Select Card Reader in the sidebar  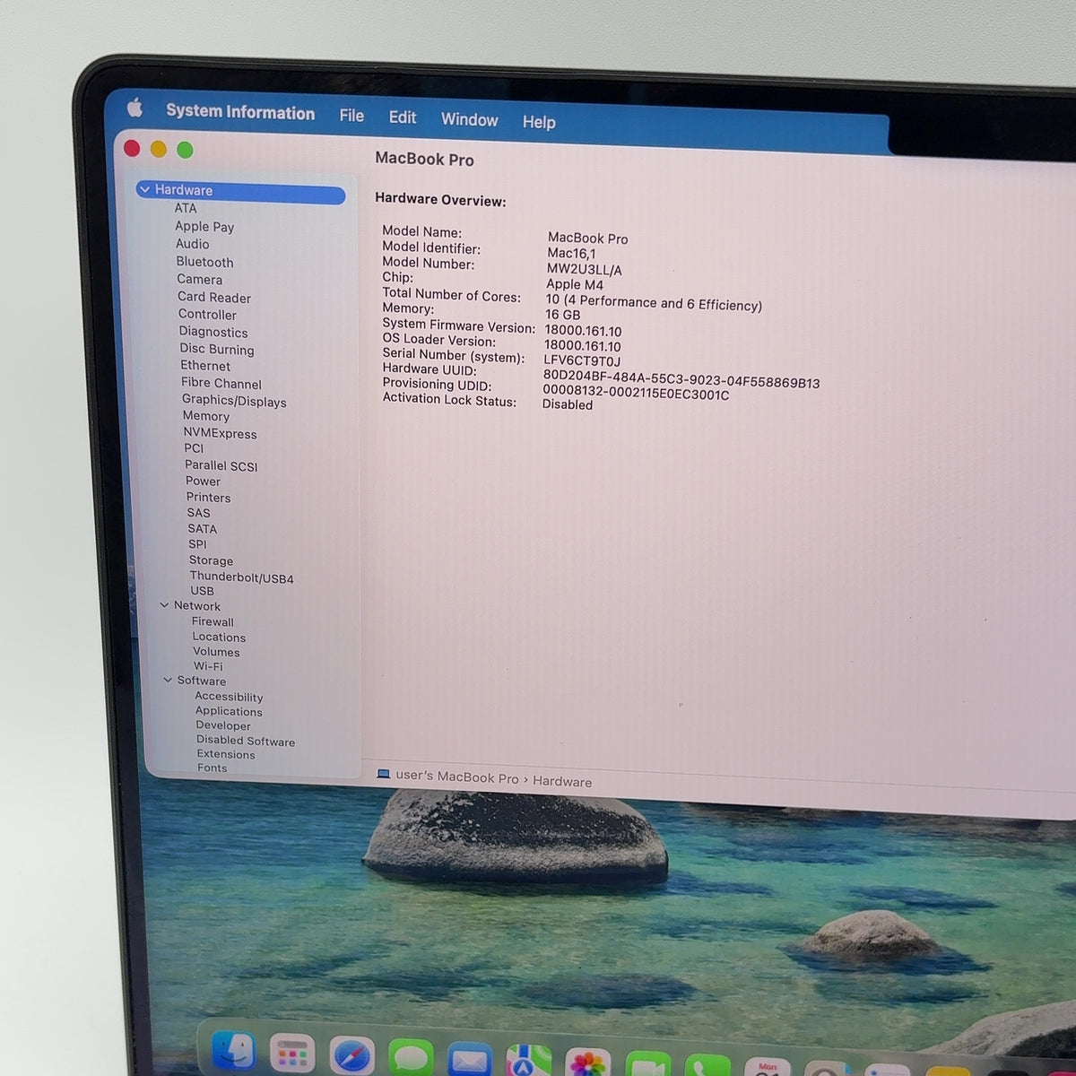pos(214,297)
